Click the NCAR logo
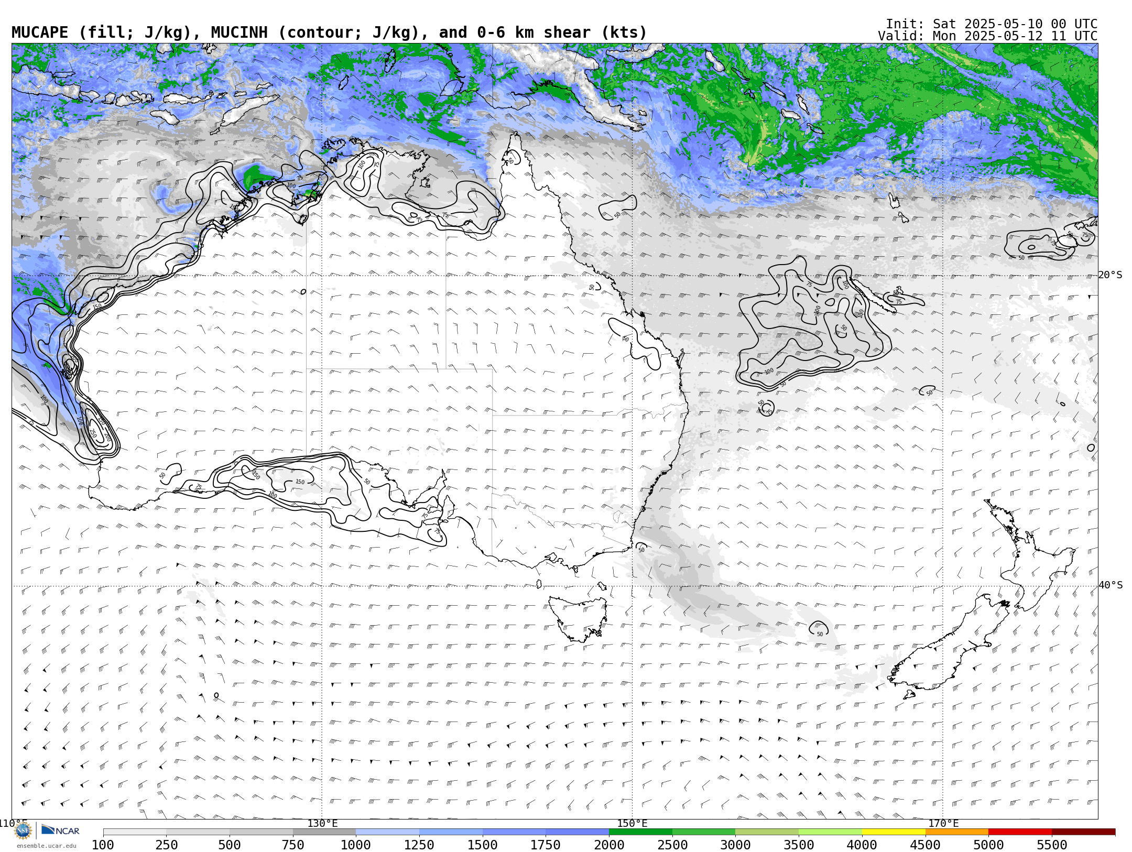Viewport: 1132px width, 852px height. pos(60,830)
